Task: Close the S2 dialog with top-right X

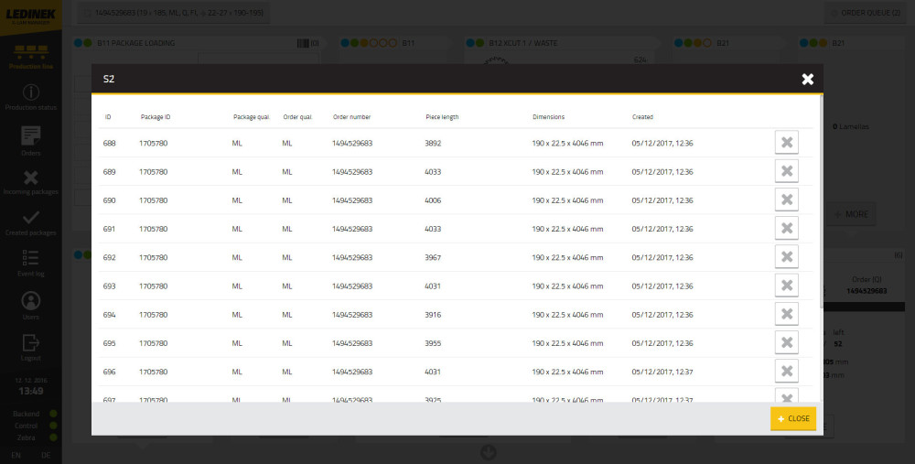Action: [x=807, y=80]
